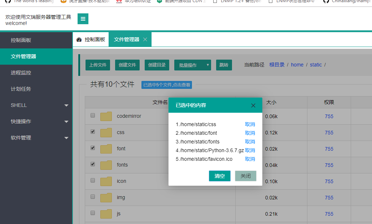The image size is (372, 224).
Task: Click the 上传文件 upload button
Action: coord(97,65)
